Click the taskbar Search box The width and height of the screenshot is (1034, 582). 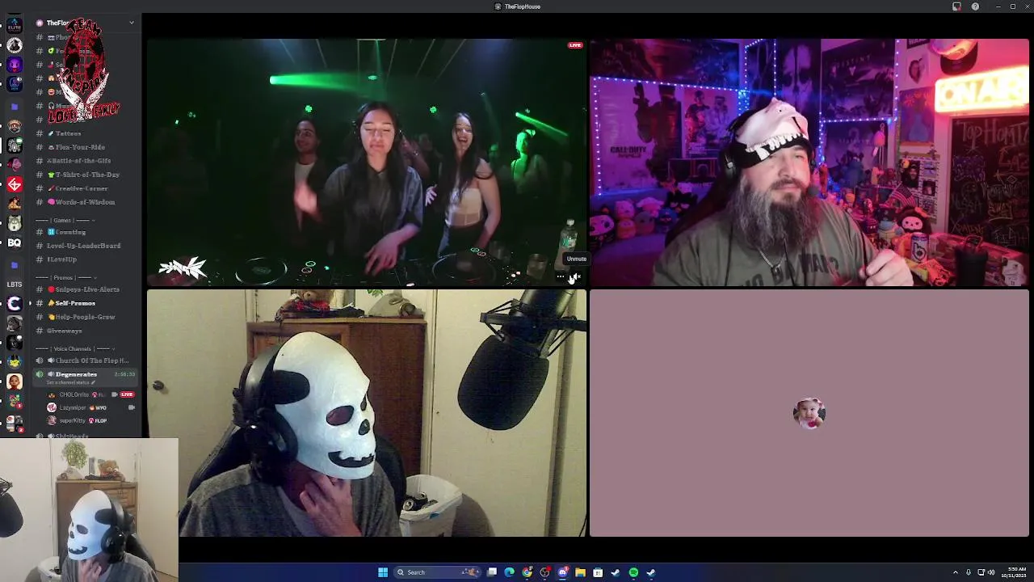point(436,572)
